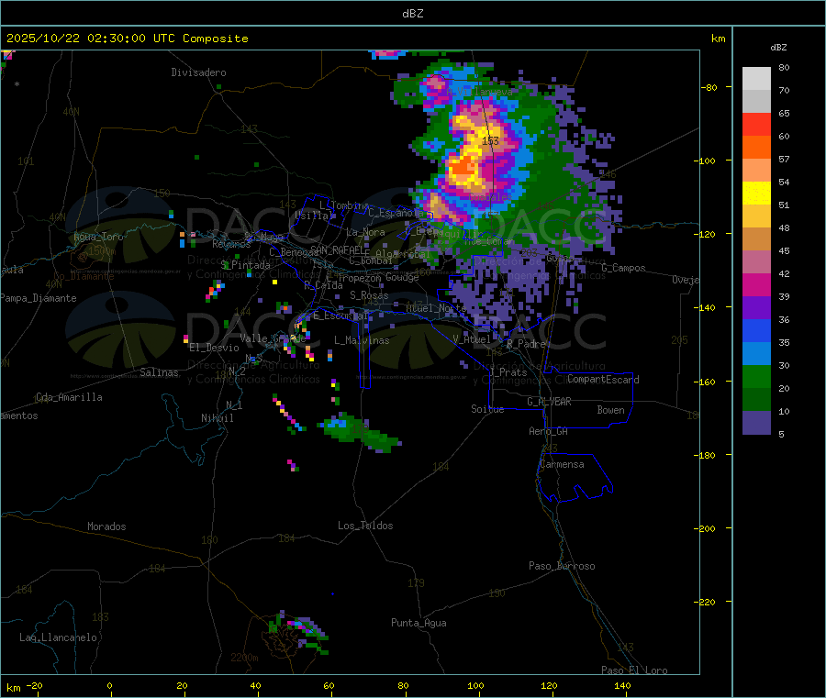
Task: Select the bright green 20-30 dBZ legend swatch
Action: pyautogui.click(x=756, y=376)
